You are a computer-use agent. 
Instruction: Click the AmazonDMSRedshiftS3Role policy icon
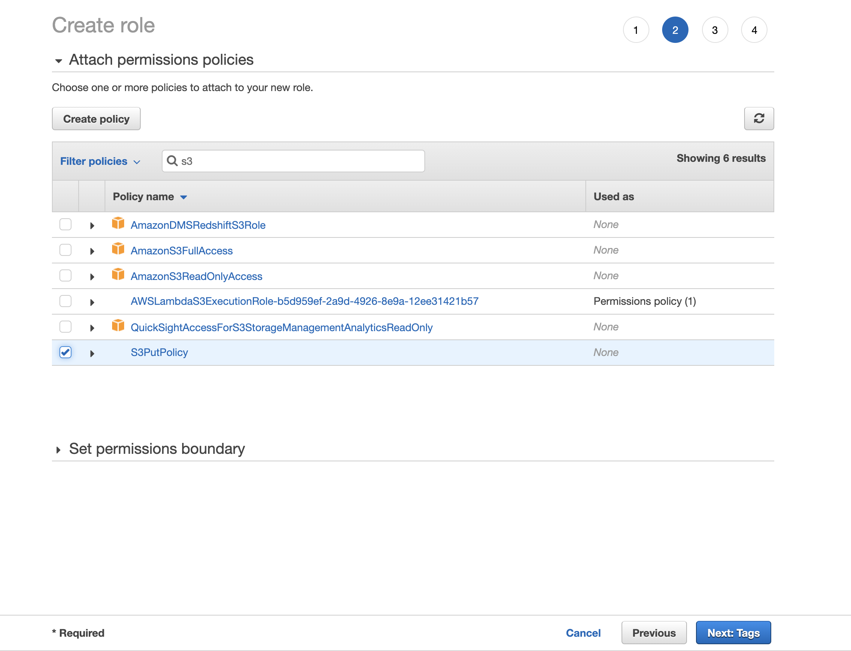click(x=118, y=224)
